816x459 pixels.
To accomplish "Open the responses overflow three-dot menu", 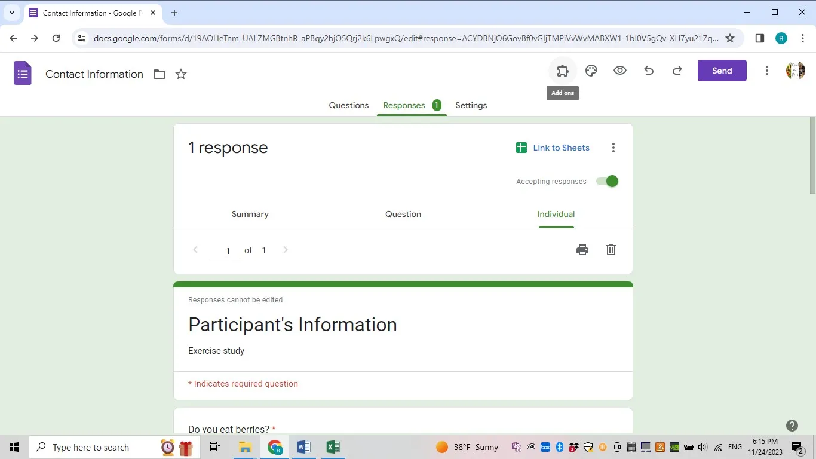I will click(x=613, y=147).
